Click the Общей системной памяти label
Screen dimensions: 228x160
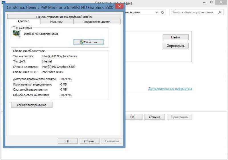31,95
